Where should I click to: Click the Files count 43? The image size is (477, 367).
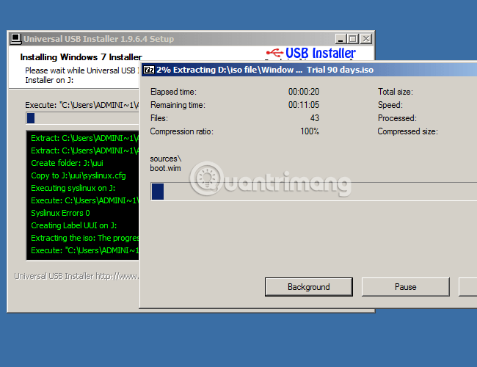(x=315, y=118)
